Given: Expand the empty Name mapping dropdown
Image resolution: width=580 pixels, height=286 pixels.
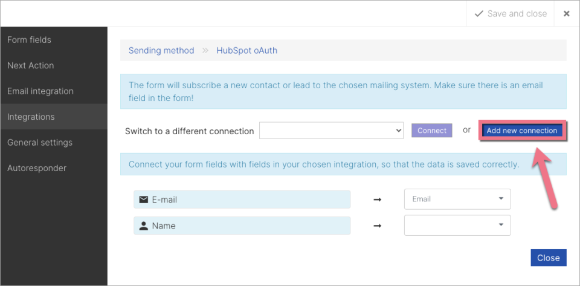Looking at the screenshot, I should click(457, 226).
